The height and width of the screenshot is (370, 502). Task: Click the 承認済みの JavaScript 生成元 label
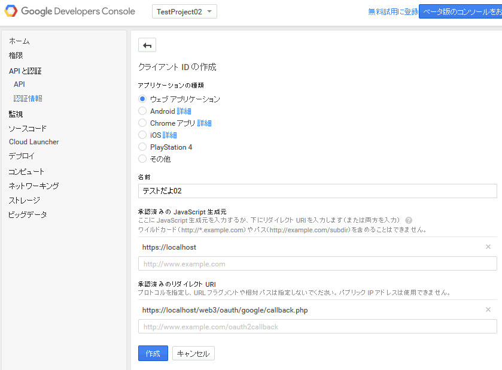182,212
